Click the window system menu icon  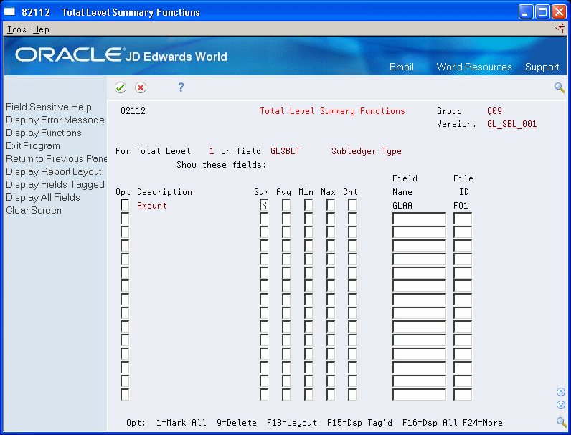click(9, 12)
